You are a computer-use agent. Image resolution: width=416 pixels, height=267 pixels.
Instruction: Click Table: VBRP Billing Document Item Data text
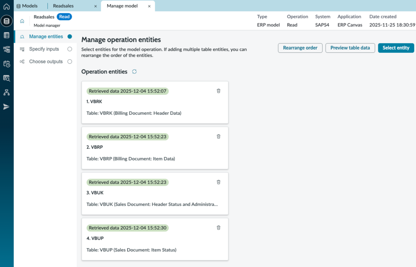[131, 159]
